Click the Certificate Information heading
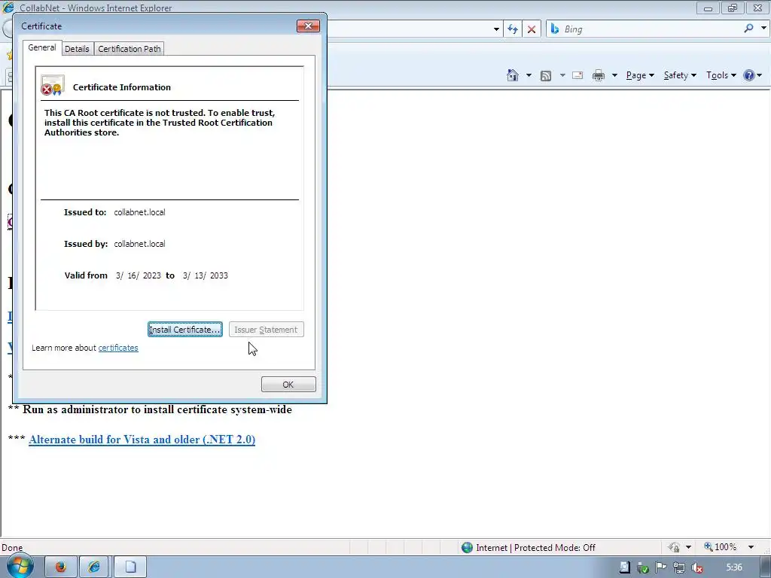Screen dimensions: 771x578 click(x=122, y=87)
